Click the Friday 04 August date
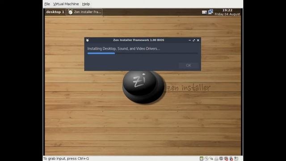Screen dimensions: 286x161 pyautogui.click(x=227, y=14)
